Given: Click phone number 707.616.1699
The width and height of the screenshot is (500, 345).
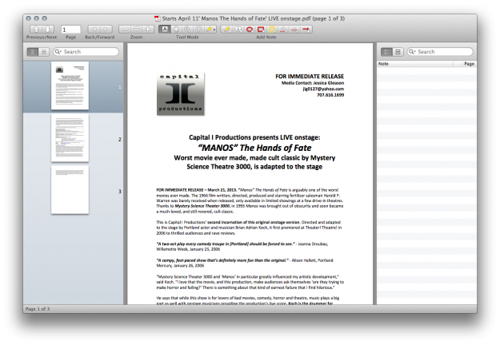Looking at the screenshot, I should click(330, 95).
